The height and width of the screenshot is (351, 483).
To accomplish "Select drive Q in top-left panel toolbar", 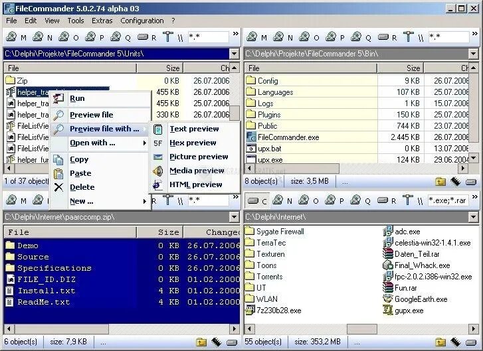I will point(120,37).
